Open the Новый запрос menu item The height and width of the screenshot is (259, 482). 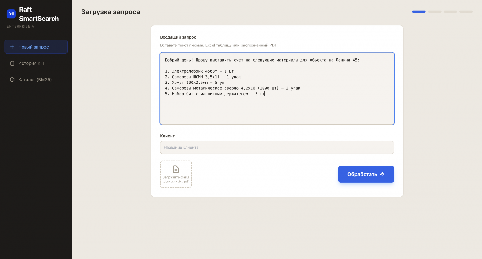36,47
